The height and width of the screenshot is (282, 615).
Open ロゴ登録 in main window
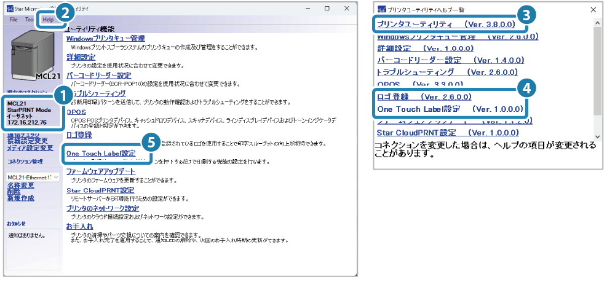pyautogui.click(x=79, y=135)
